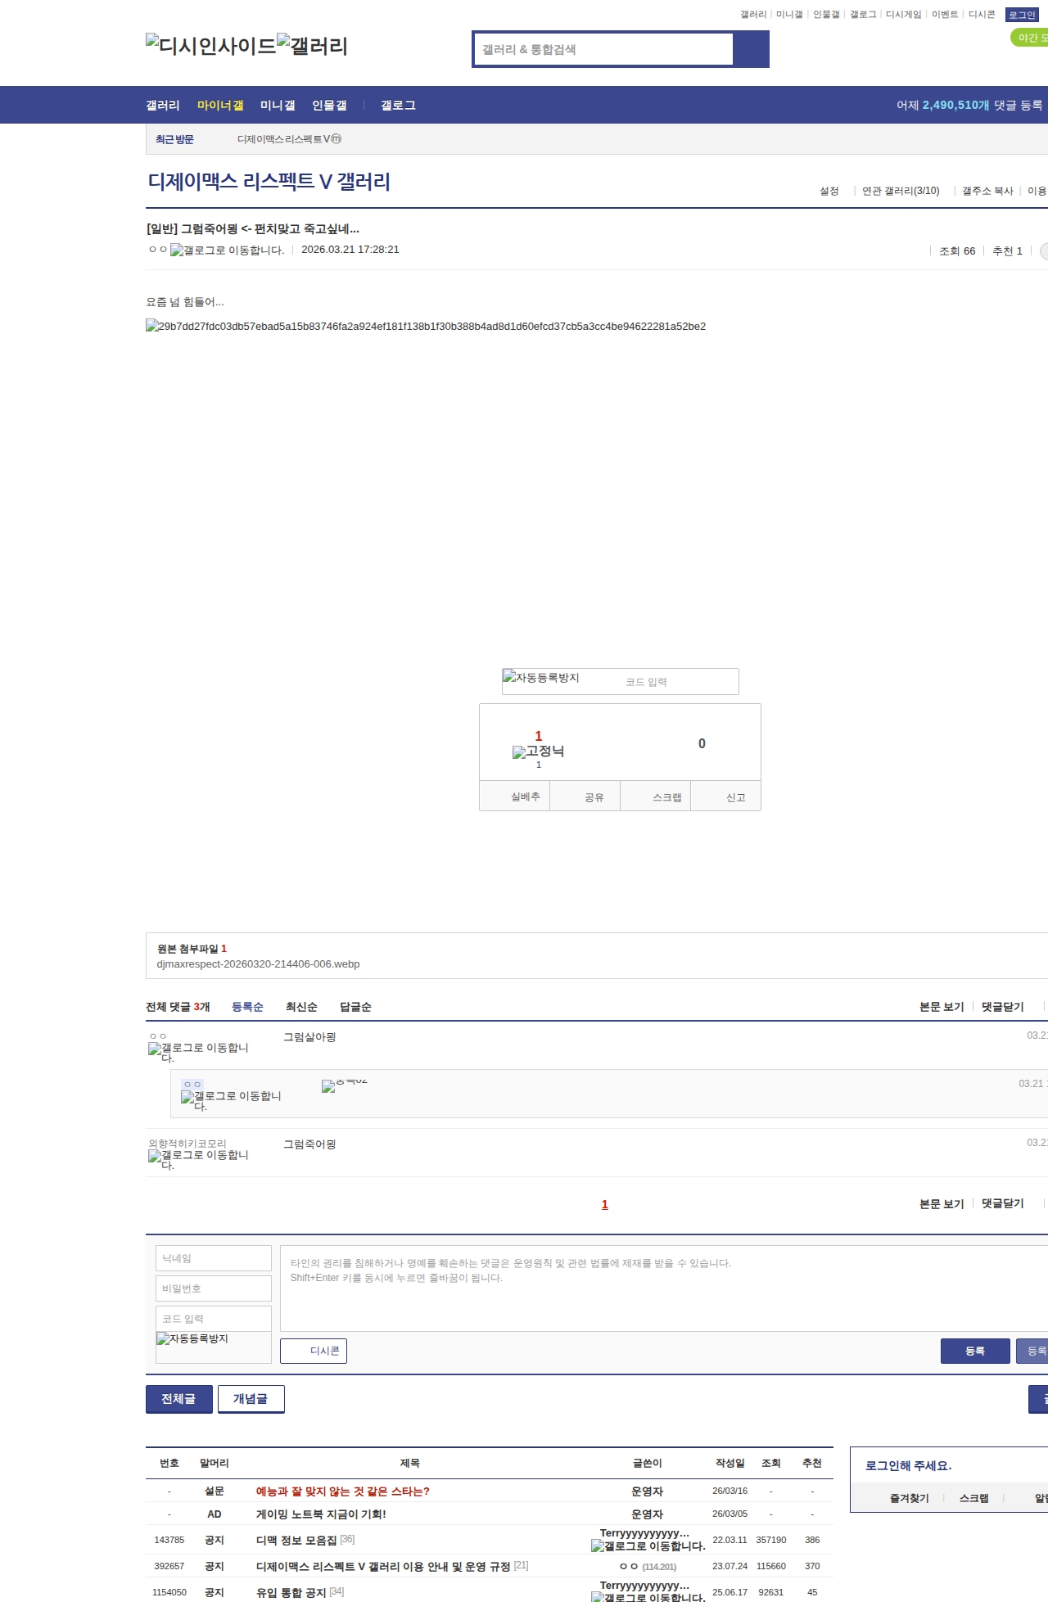This screenshot has height=1602, width=1048.
Task: Open notice 유입 통합 공지
Action: [291, 1593]
